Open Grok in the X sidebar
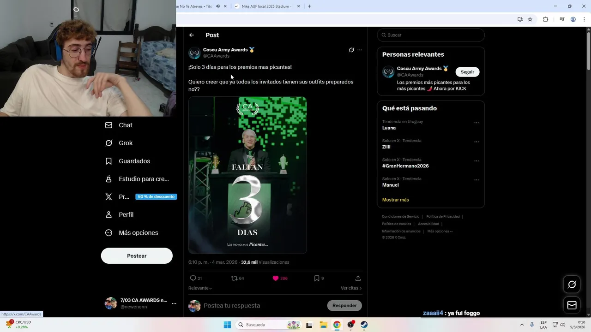 119,143
